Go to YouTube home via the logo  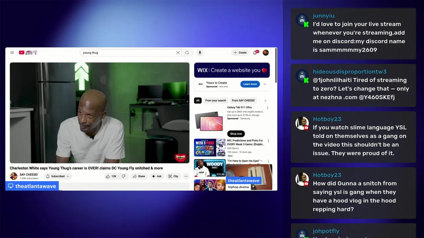pyautogui.click(x=28, y=53)
